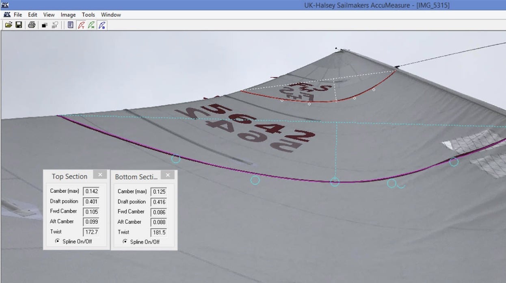Dismiss the Bottom Section panel
Image resolution: width=506 pixels, height=283 pixels.
(168, 175)
